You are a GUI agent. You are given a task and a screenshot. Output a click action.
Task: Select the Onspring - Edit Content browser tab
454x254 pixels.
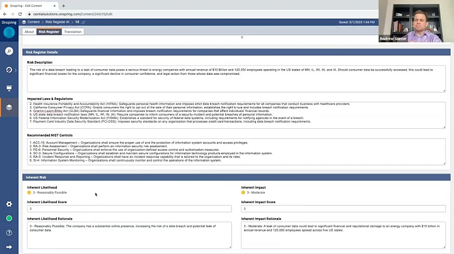[30, 6]
